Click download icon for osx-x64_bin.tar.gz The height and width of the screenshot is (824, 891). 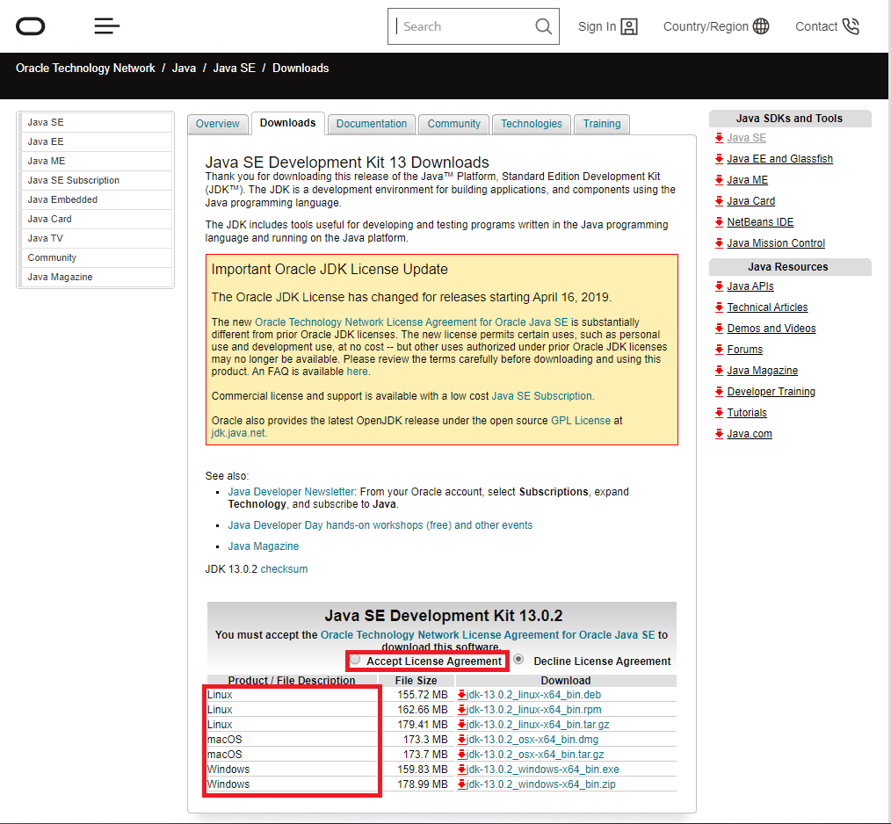coord(461,754)
